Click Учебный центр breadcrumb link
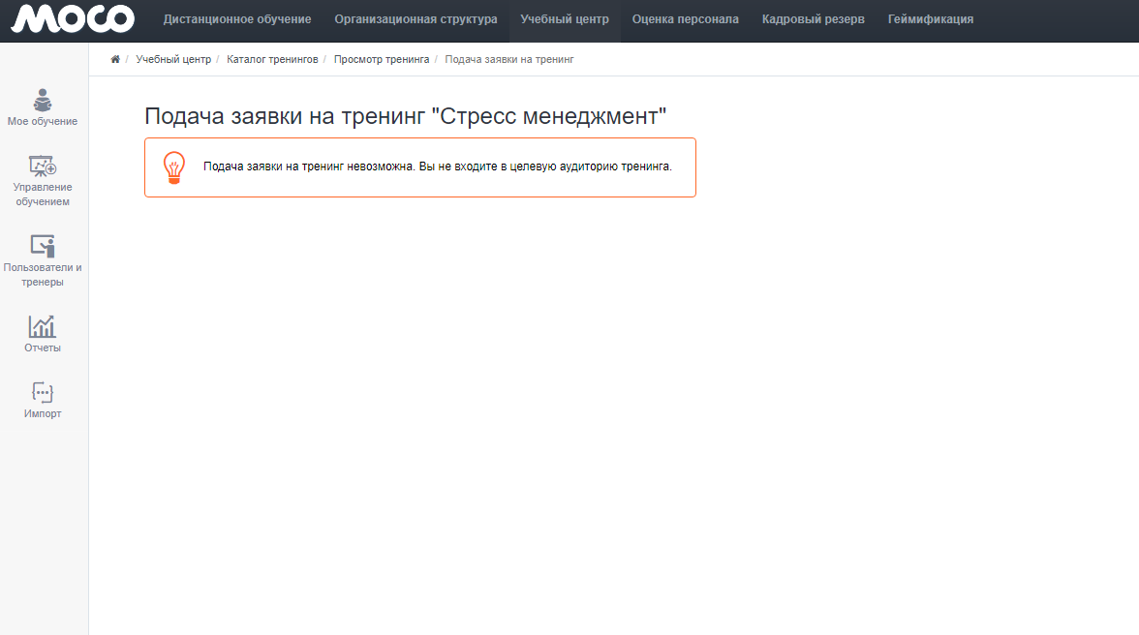Screen dimensions: 1139x635 pyautogui.click(x=173, y=59)
